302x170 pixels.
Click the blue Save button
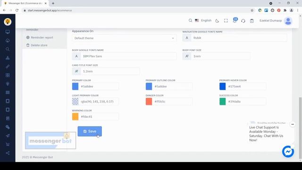click(x=90, y=131)
